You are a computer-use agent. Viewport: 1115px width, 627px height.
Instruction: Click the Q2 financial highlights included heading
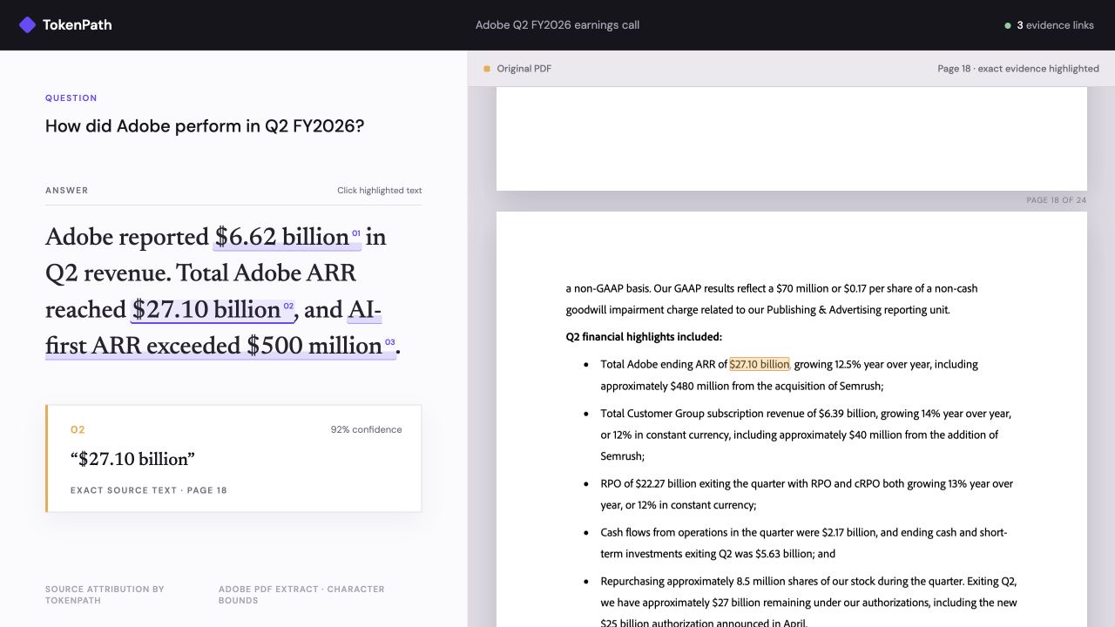point(644,337)
